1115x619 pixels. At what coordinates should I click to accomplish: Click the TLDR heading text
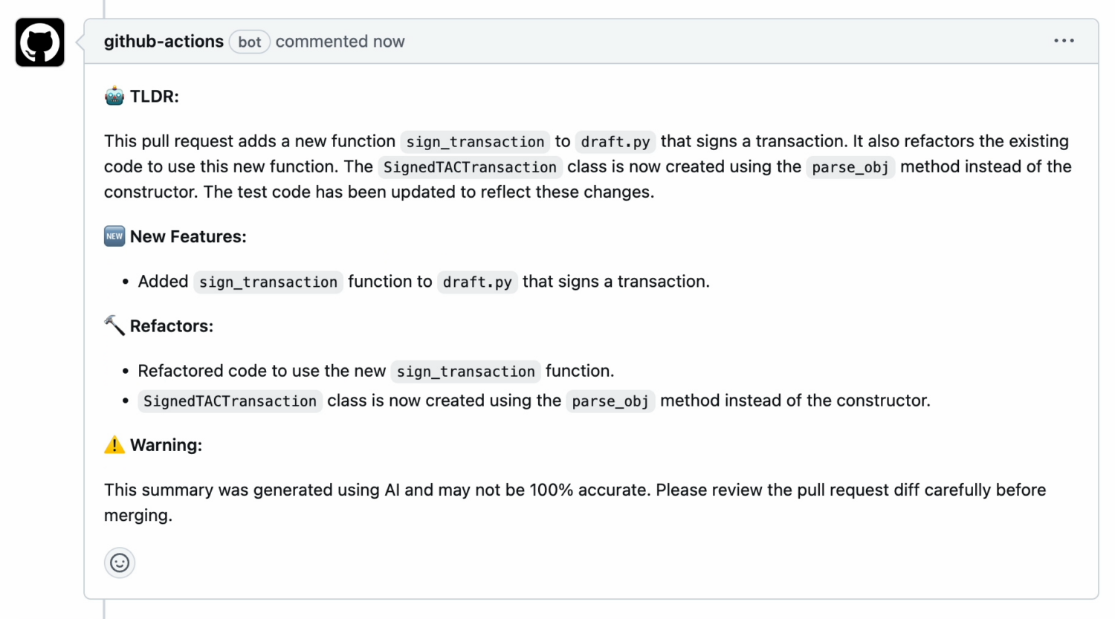[155, 97]
